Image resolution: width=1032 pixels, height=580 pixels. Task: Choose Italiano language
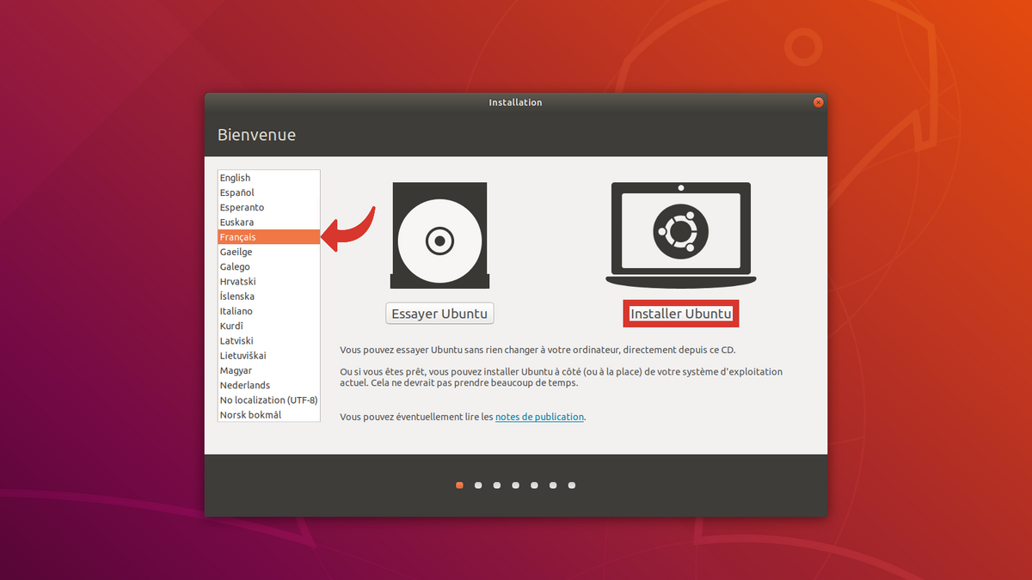268,311
